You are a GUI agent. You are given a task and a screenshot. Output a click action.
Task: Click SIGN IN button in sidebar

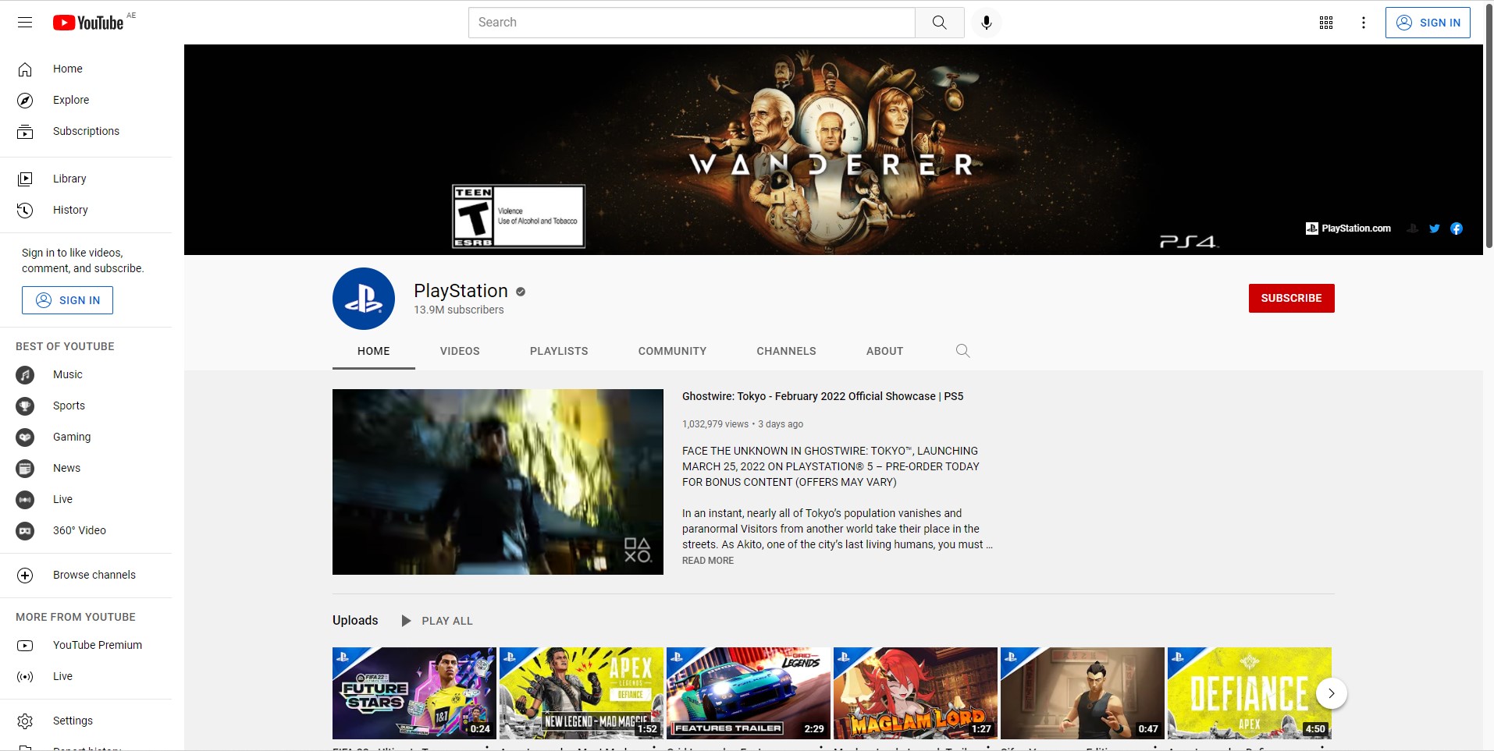pos(67,300)
